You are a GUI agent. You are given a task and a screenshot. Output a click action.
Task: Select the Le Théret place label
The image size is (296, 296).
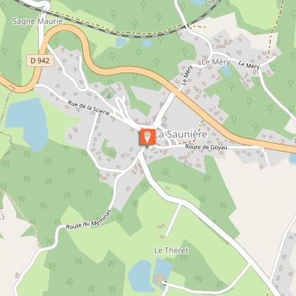pyautogui.click(x=171, y=250)
